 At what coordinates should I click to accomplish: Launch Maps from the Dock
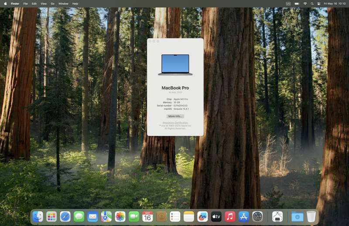click(106, 217)
